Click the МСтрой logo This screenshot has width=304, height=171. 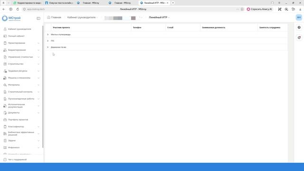pyautogui.click(x=11, y=18)
